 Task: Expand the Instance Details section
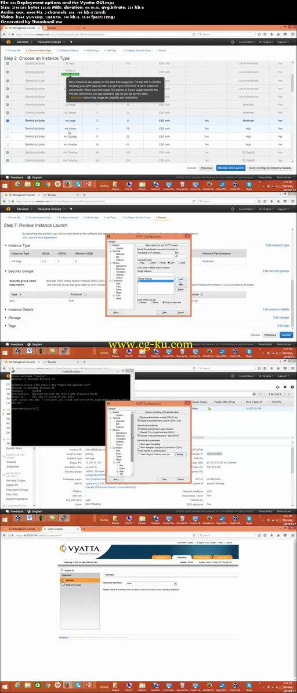pos(6,309)
